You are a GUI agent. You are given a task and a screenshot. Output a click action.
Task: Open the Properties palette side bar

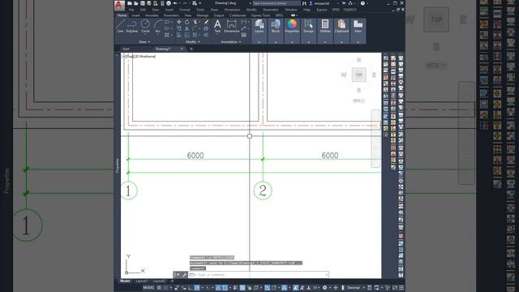[117, 165]
